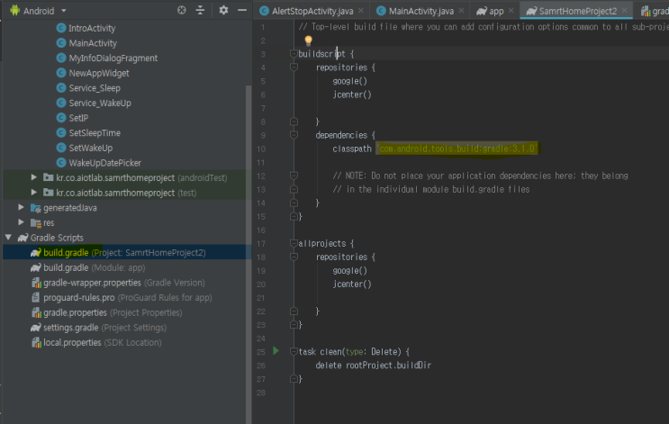Close the SamrtHomeProject2 tab
Screen dimensions: 669x424
pos(625,11)
